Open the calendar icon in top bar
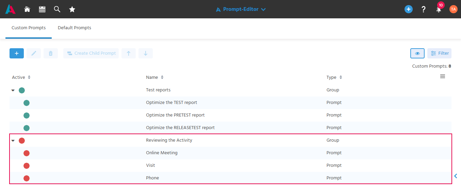The image size is (461, 195). 42,9
